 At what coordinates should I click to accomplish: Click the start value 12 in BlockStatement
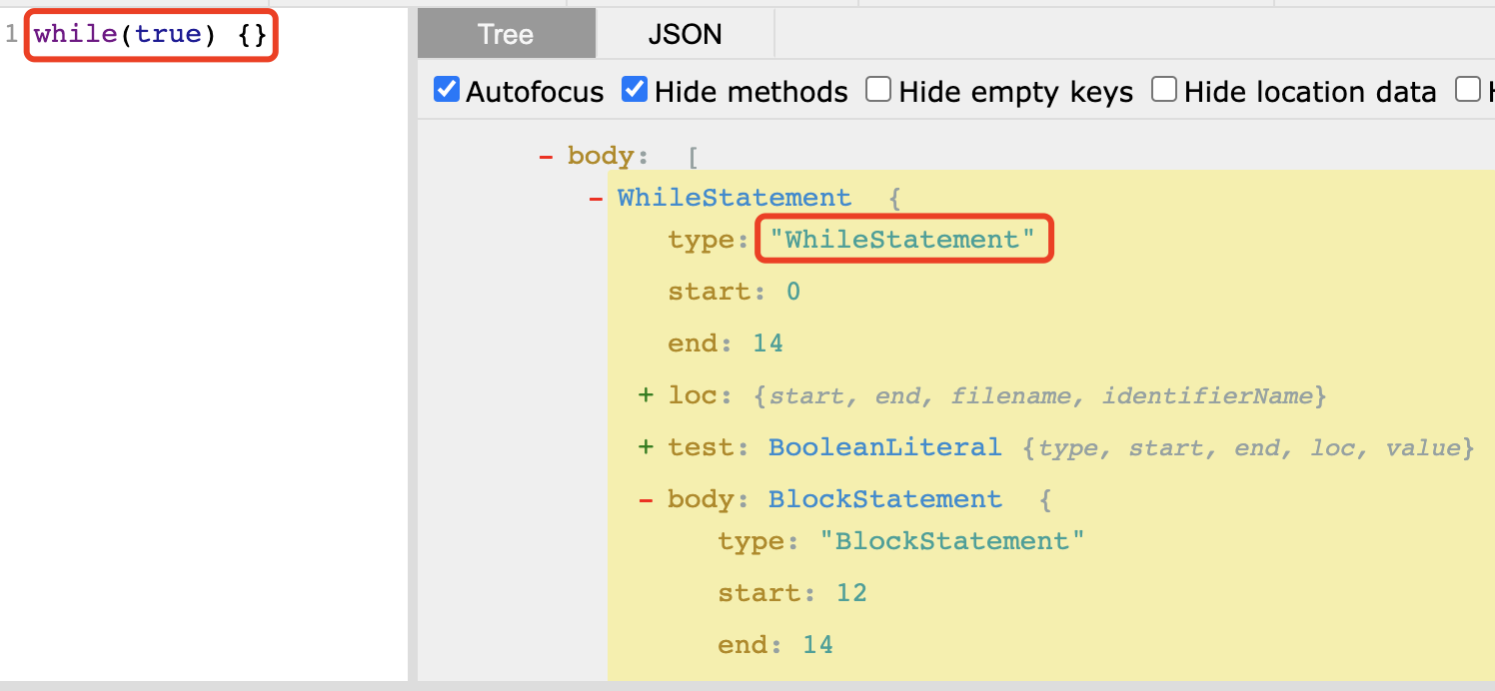pos(851,593)
